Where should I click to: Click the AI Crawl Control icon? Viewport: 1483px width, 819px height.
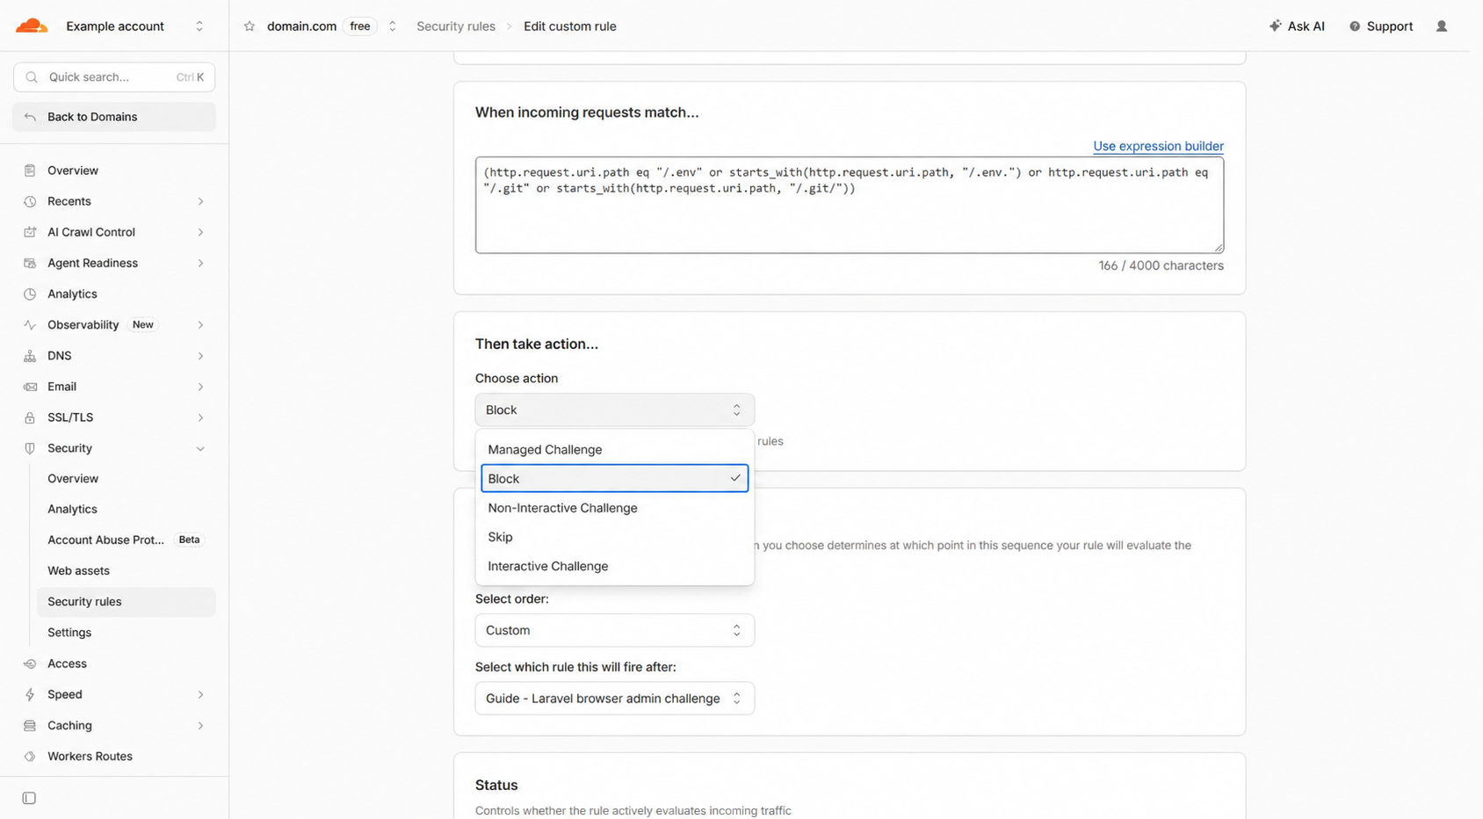30,232
